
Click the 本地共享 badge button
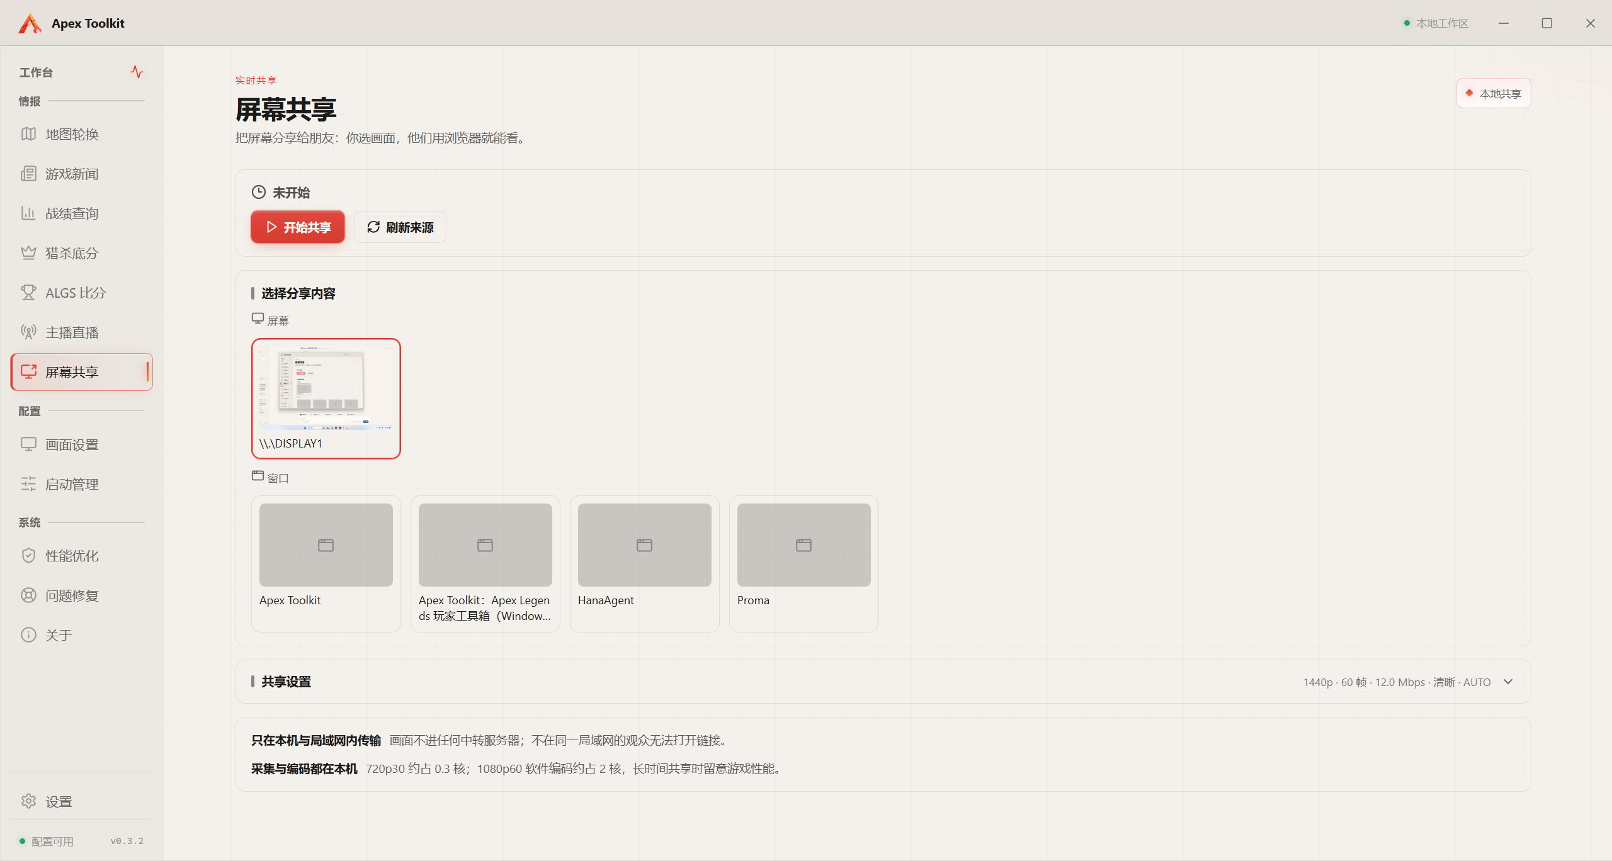[x=1494, y=93]
